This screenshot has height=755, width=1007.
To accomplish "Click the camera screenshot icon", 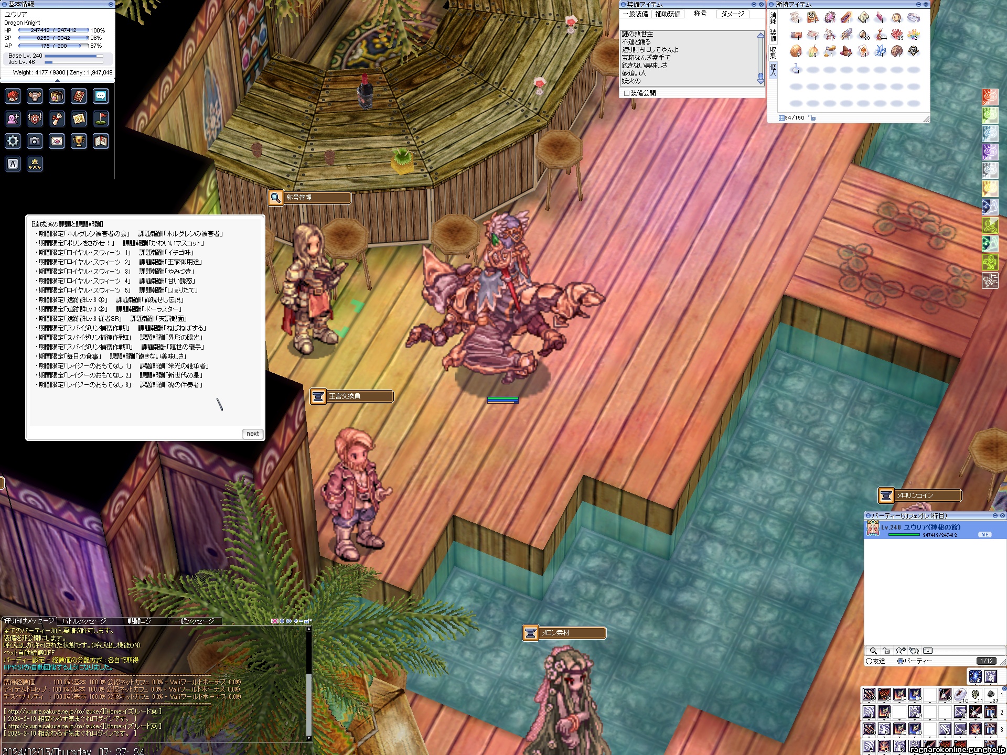I will [35, 141].
